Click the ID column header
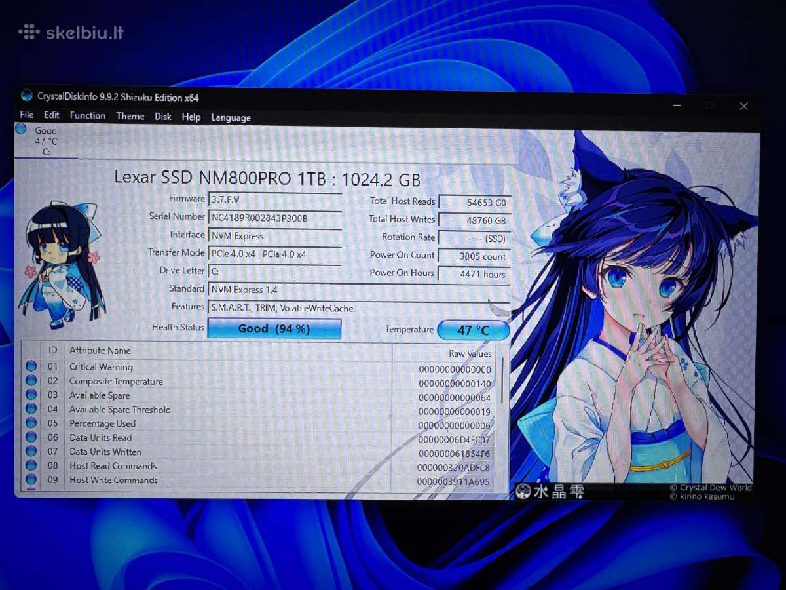Viewport: 786px width, 590px height. pos(52,351)
